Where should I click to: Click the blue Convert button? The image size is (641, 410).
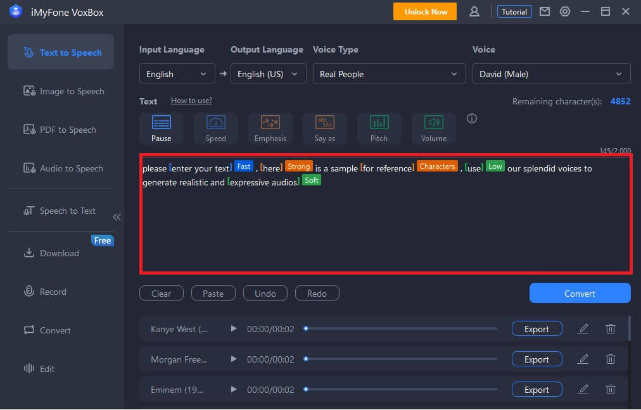point(580,293)
